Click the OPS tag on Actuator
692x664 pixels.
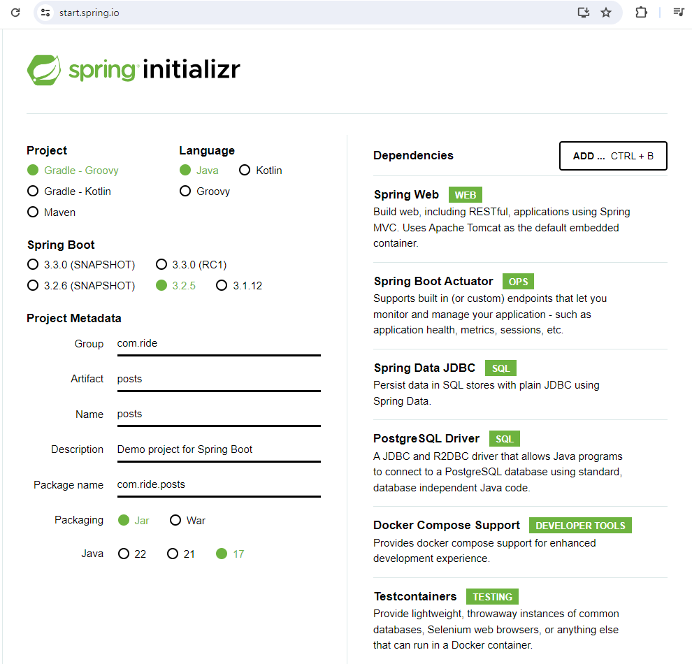click(518, 282)
